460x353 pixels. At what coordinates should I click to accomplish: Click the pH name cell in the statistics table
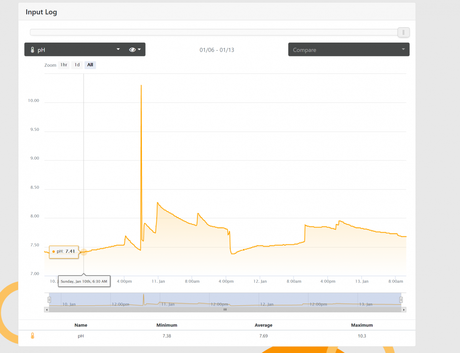pos(81,336)
